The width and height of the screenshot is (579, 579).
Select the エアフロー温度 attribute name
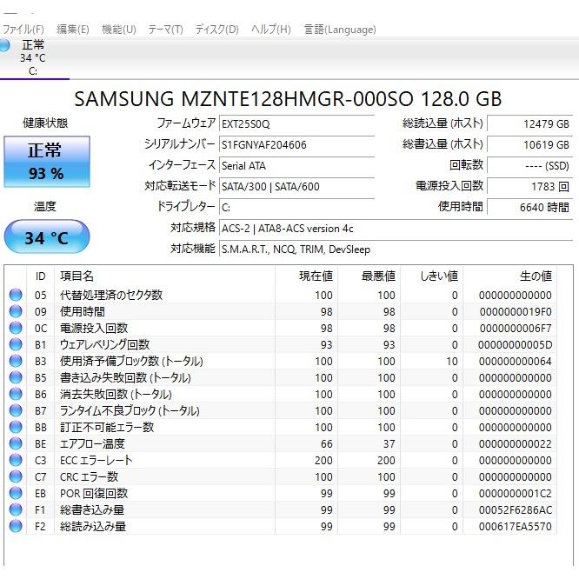point(92,443)
